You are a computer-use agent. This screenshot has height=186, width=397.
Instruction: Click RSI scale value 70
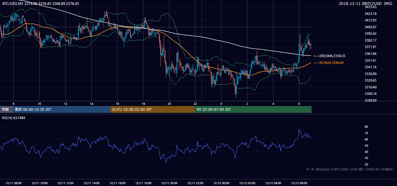[366, 133]
